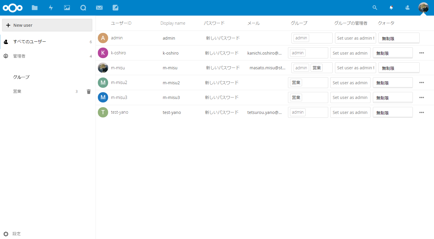Open groups dropdown for test-yano
The width and height of the screenshot is (434, 239).
point(308,112)
